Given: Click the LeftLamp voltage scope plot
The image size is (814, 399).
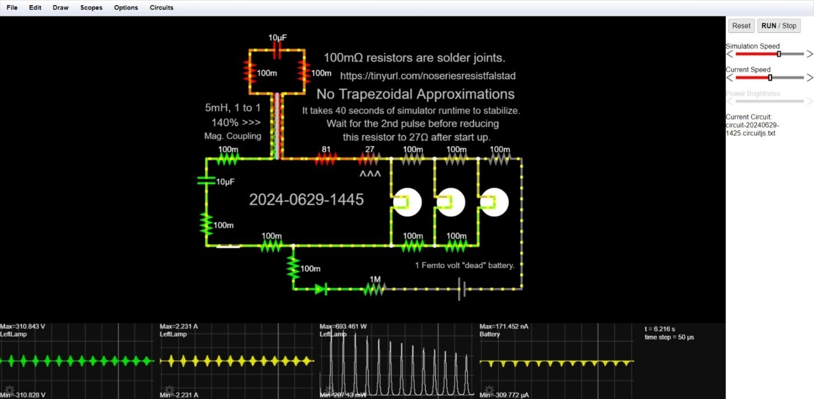Looking at the screenshot, I should [77, 361].
